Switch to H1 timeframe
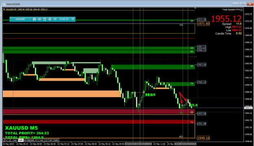Image resolution: width=254 pixels, height=146 pixels. tap(36, 140)
